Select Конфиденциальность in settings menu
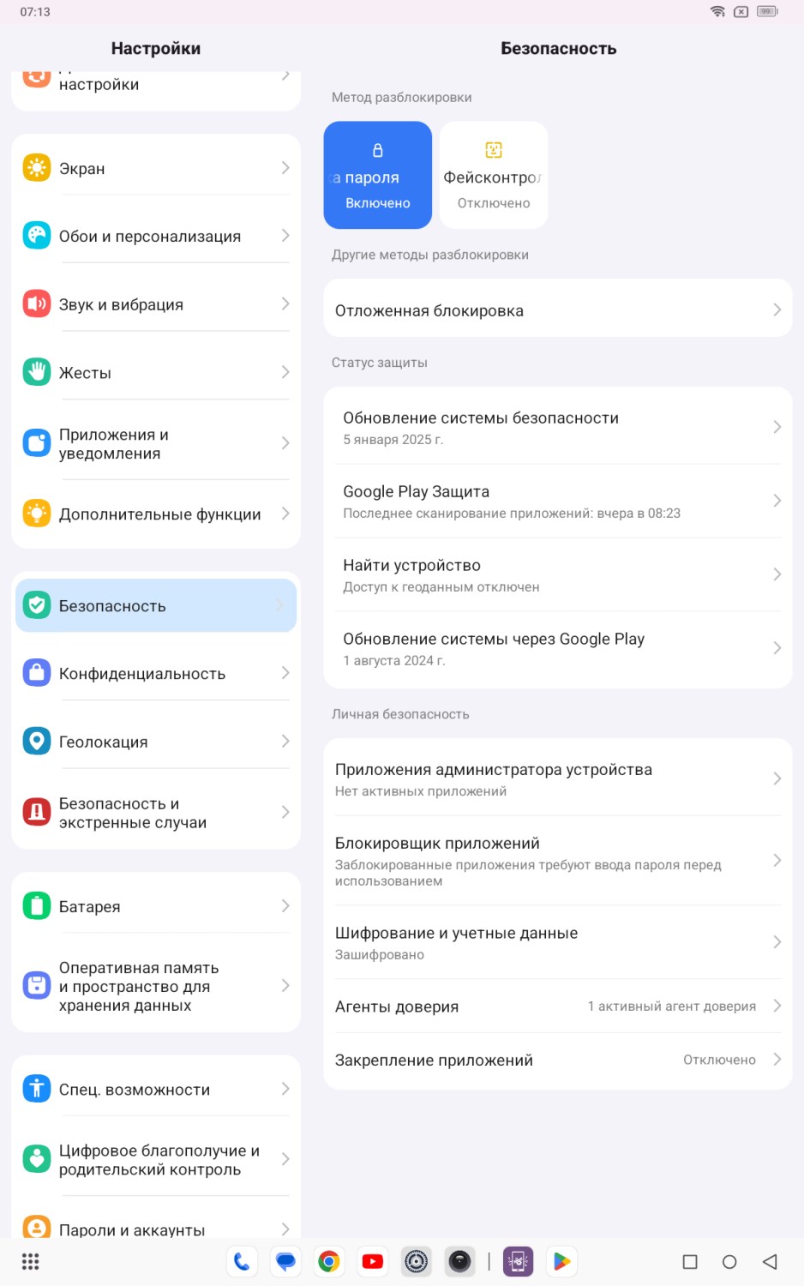The image size is (804, 1286). tap(156, 674)
